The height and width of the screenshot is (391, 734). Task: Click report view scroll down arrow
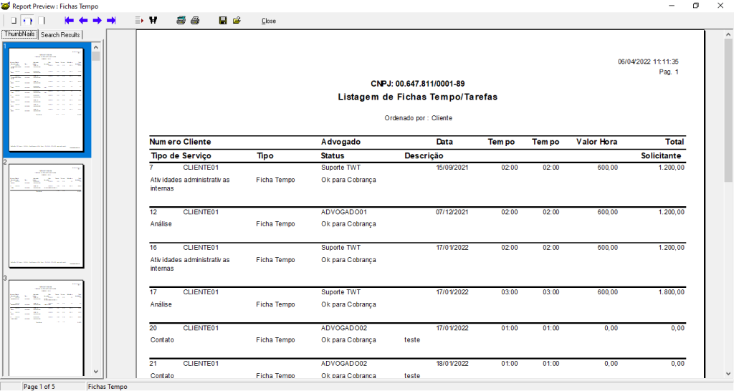click(x=728, y=374)
